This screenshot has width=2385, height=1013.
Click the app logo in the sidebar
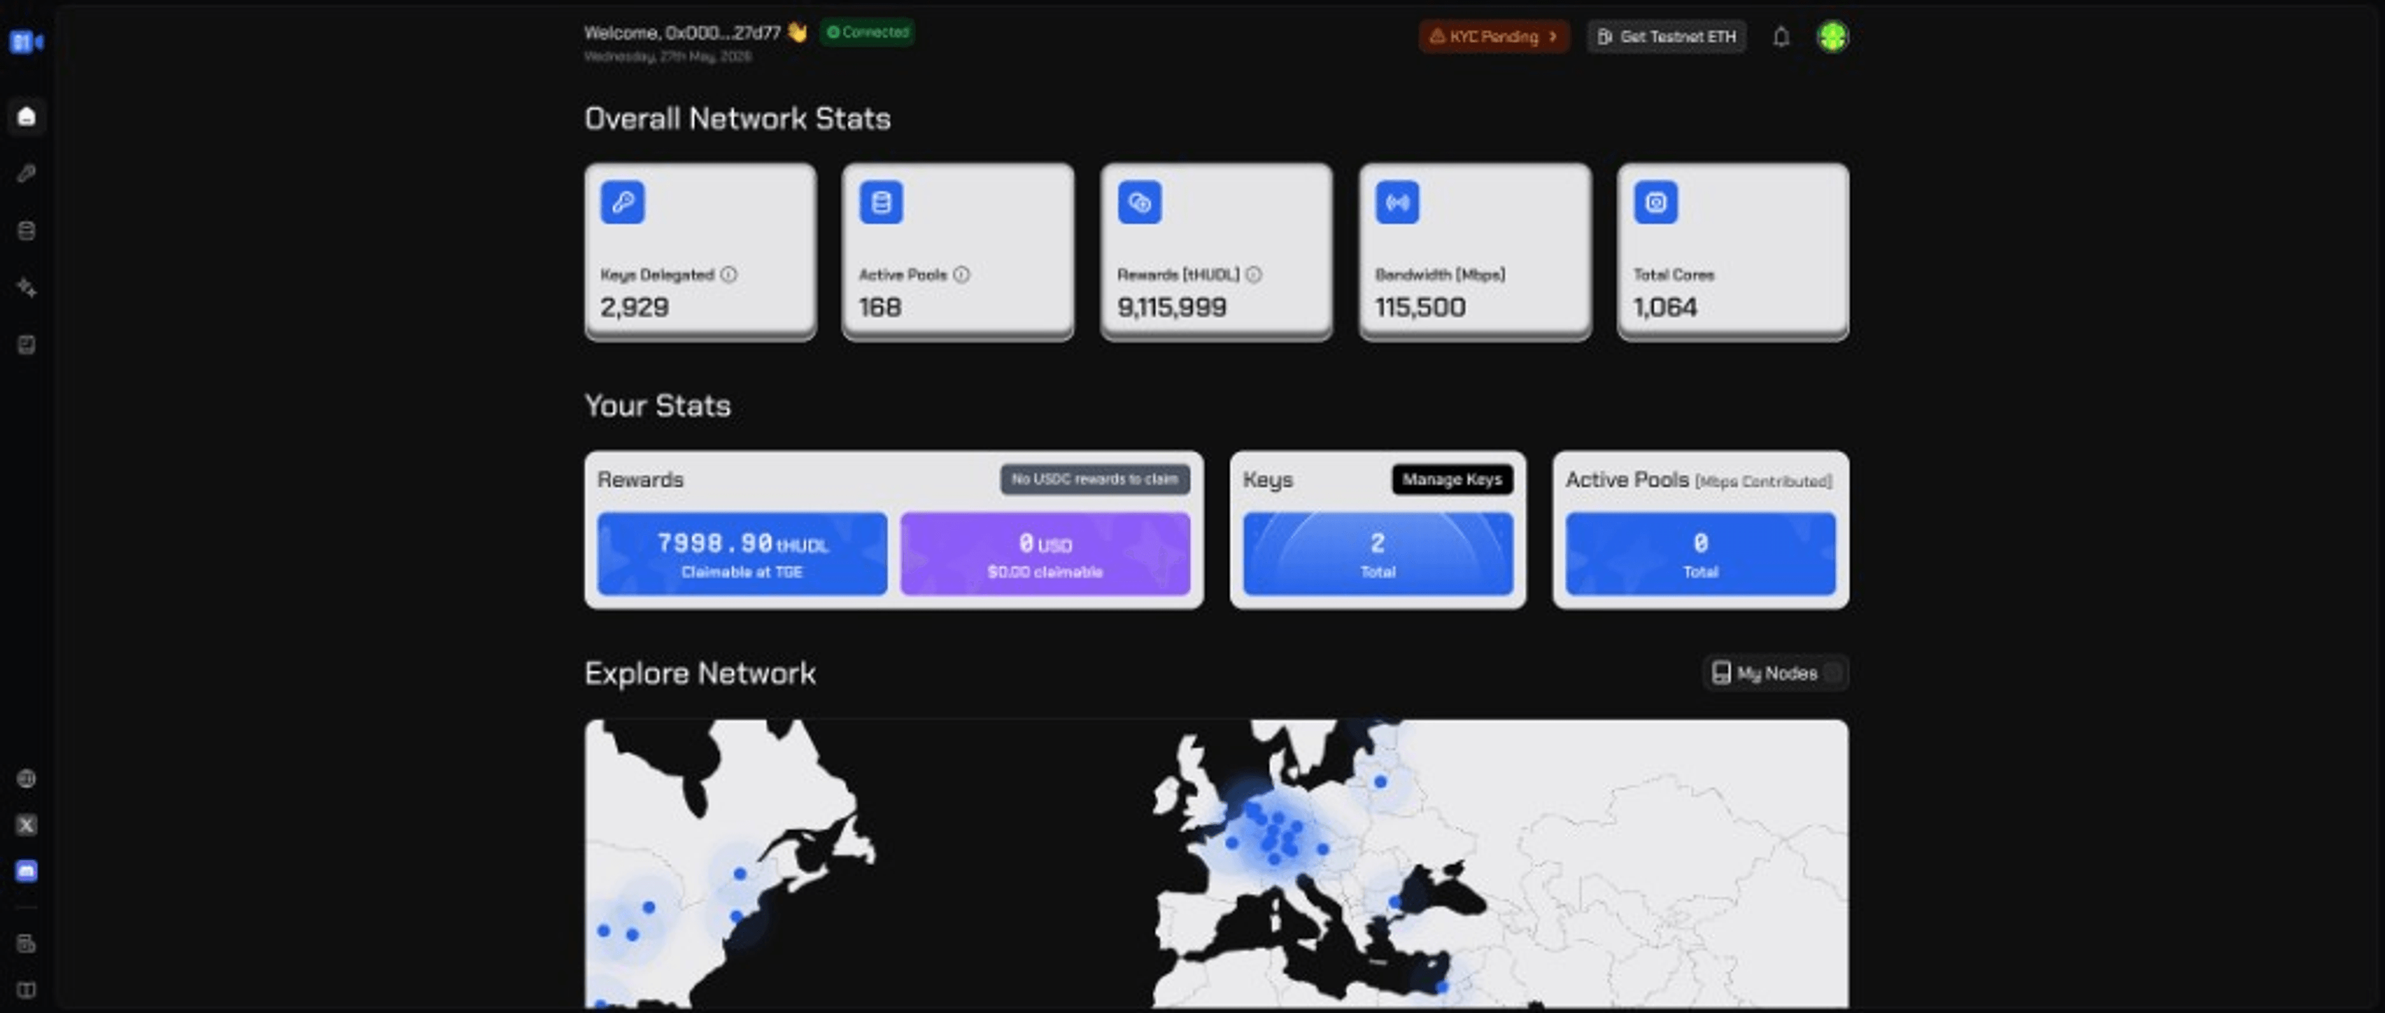click(26, 42)
